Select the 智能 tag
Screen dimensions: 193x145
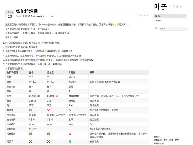click(24, 16)
